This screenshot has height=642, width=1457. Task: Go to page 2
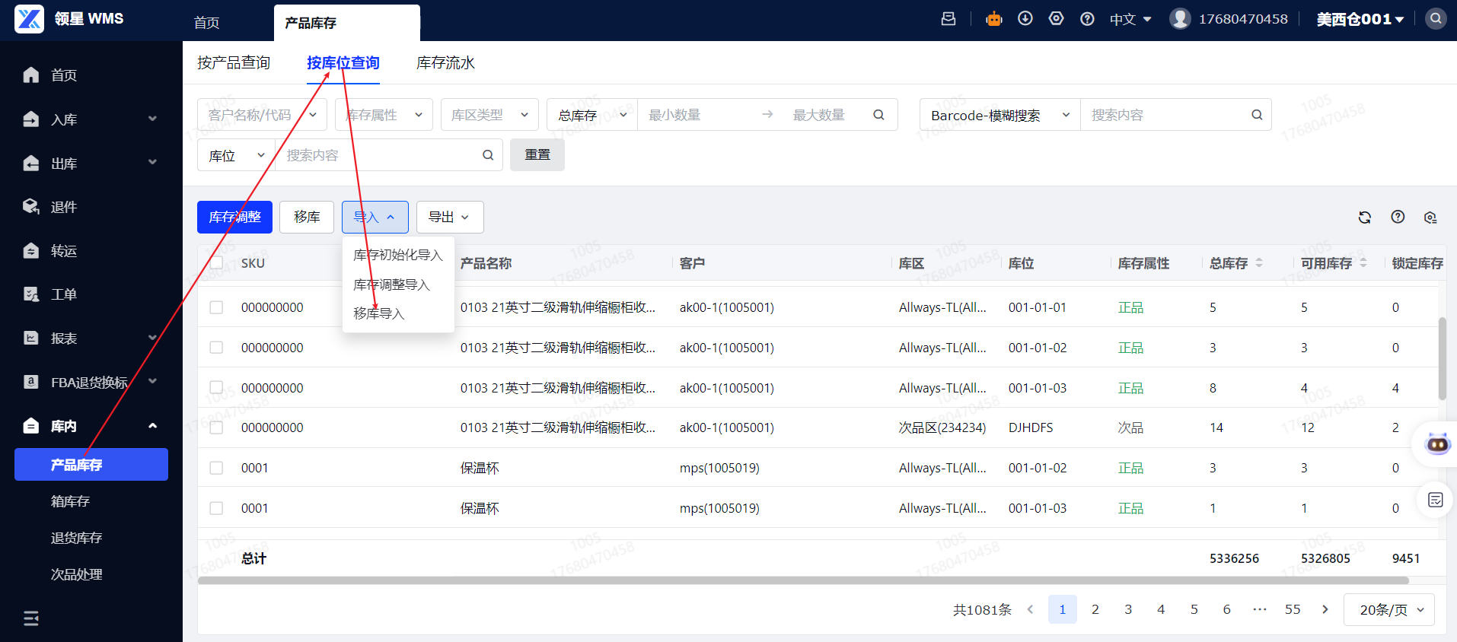[x=1095, y=609]
